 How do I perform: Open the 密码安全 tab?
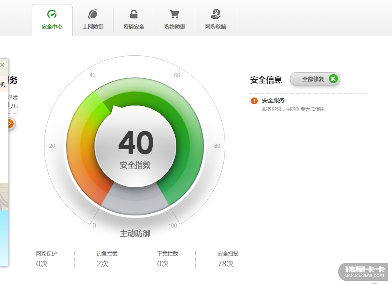pos(134,20)
